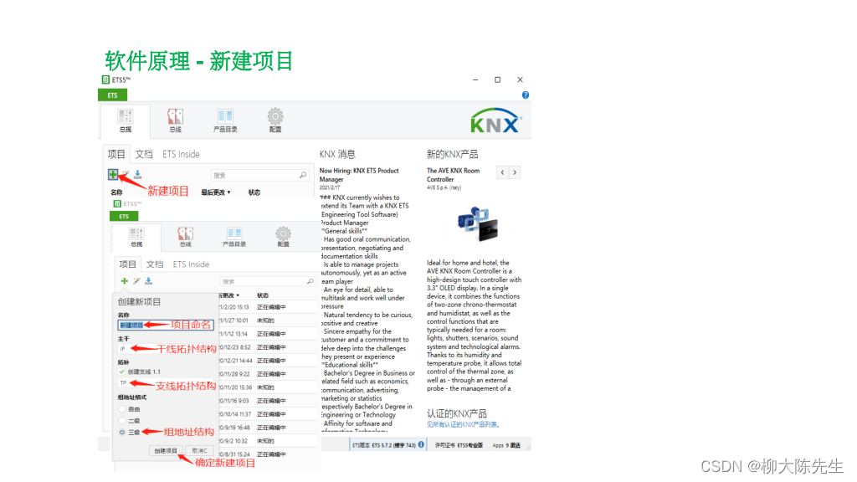Screen dimensions: 857x482
Task: Open the 产品目录 catalog icon
Action: pos(224,118)
